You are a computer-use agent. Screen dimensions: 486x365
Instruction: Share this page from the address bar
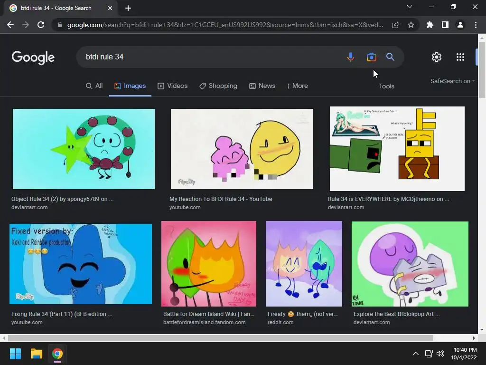tap(396, 25)
